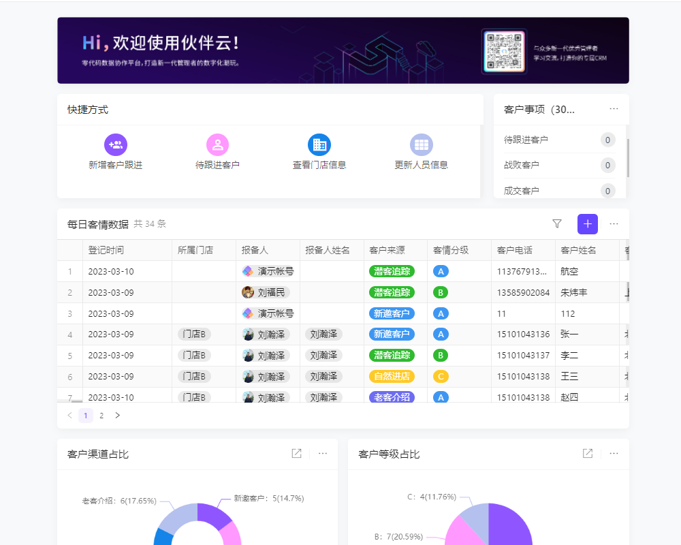Click the 查看门店信息 building icon
Screen dimensions: 681x545
coord(319,144)
